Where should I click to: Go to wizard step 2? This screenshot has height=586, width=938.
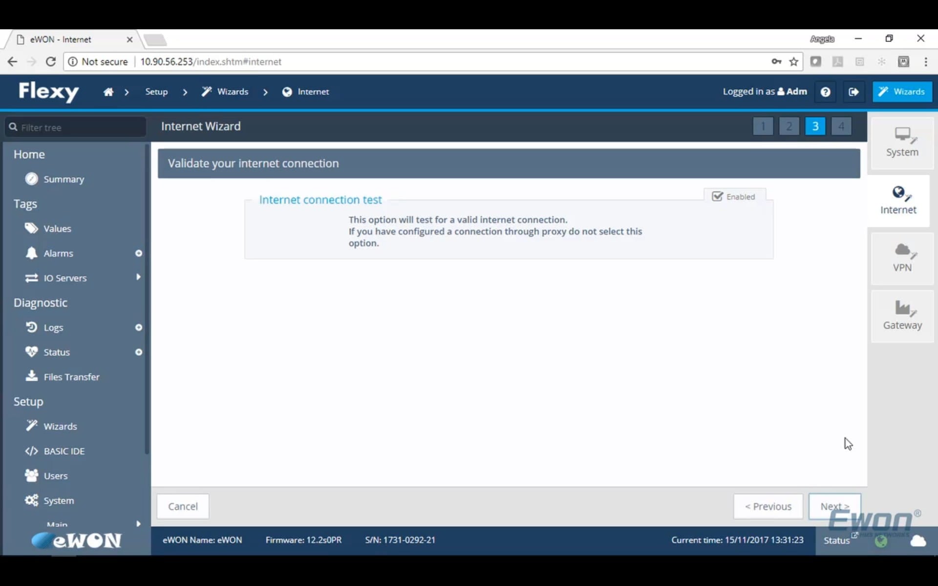coord(789,126)
